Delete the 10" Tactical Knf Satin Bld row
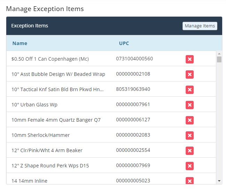 (x=189, y=90)
